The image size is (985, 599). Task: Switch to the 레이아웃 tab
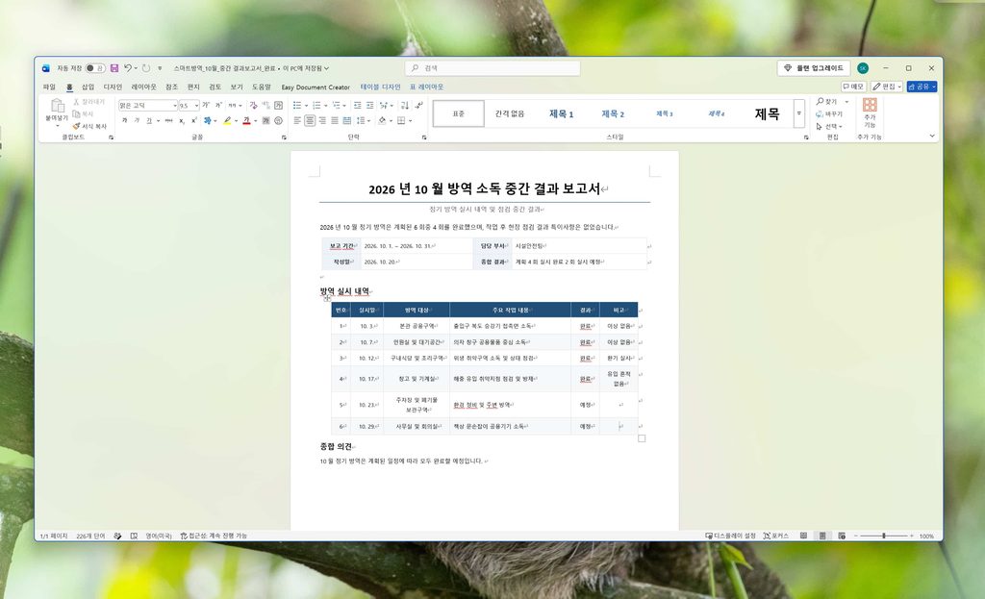144,87
